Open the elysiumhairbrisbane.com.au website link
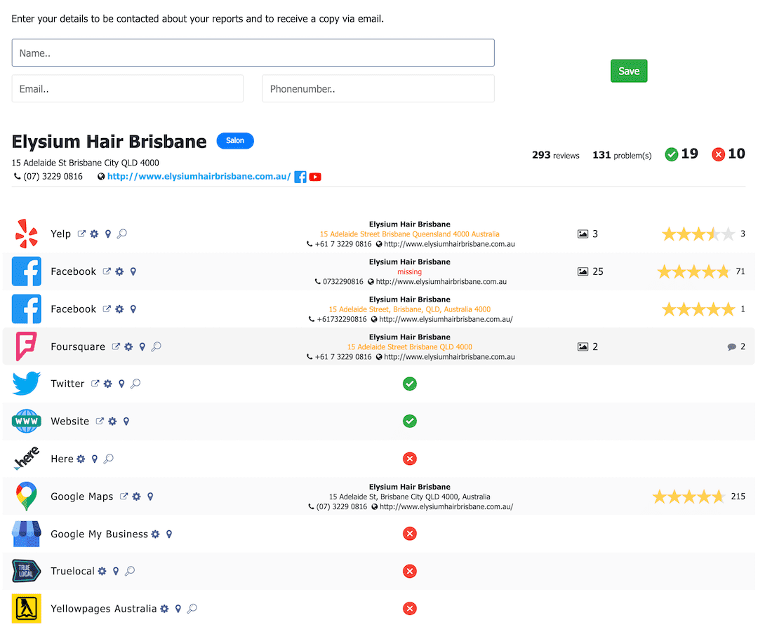The width and height of the screenshot is (758, 627). tap(199, 176)
